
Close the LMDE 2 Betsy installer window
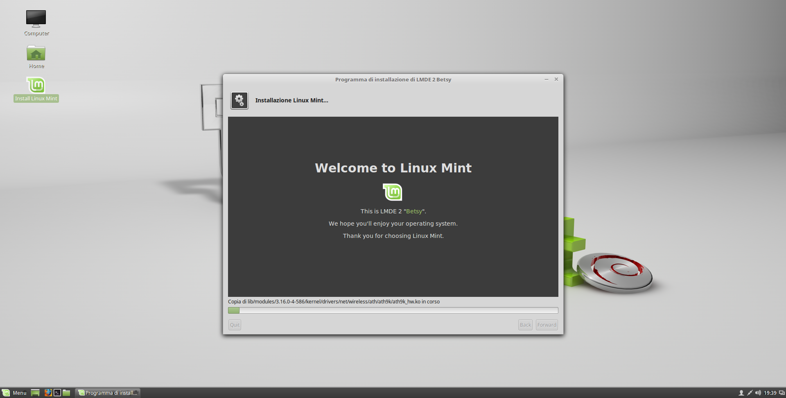(556, 79)
